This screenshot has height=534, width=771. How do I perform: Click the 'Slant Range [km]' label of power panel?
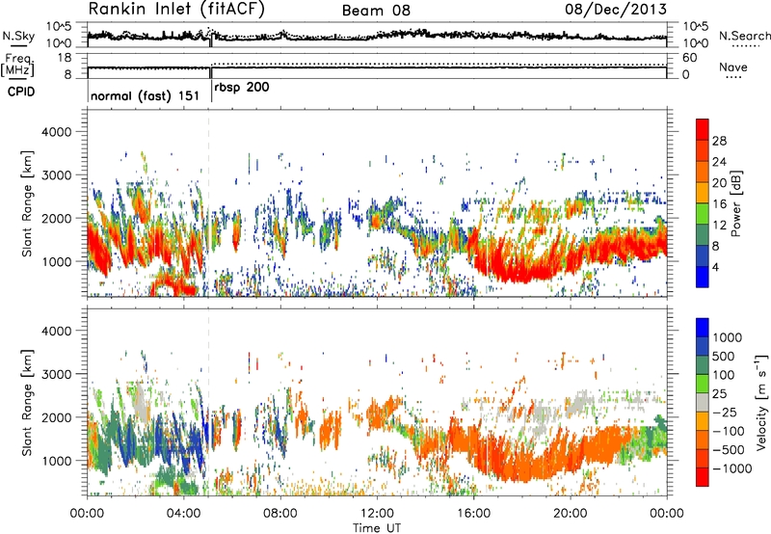pyautogui.click(x=27, y=203)
